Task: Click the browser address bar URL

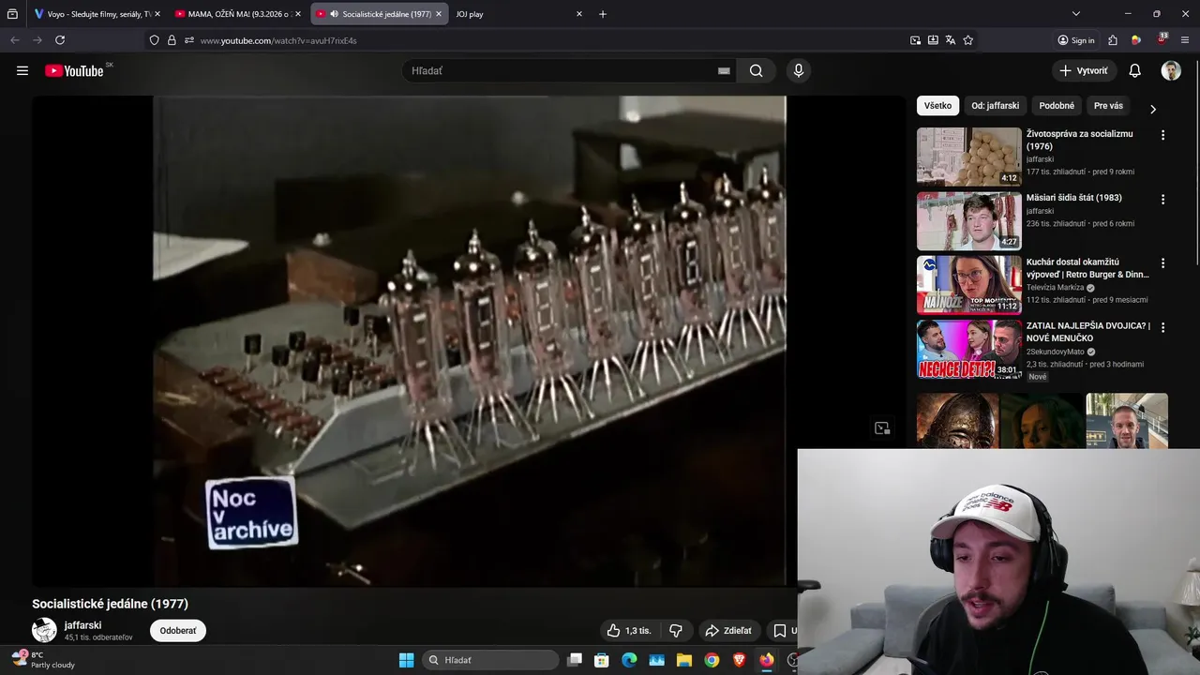Action: click(x=278, y=40)
